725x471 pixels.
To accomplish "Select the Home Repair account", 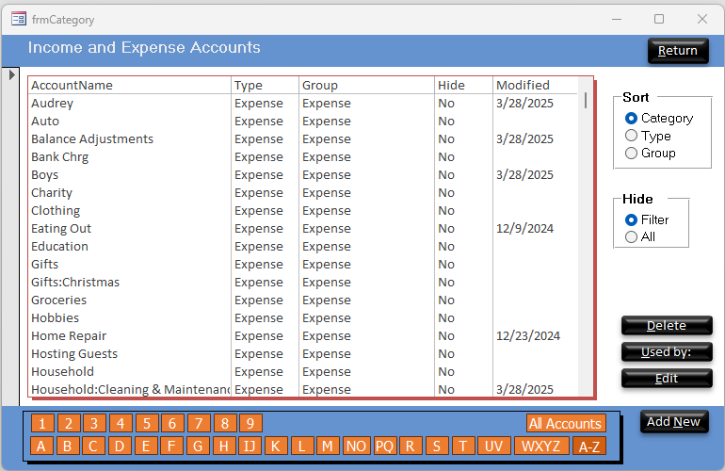I will (303, 336).
